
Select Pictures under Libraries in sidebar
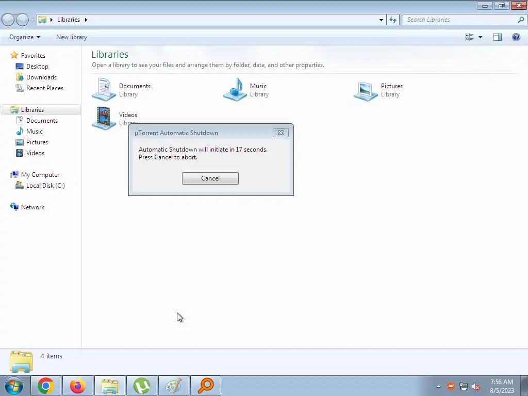coord(37,142)
